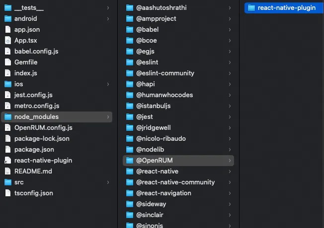Click the node_modules folder icon
Viewport: 324px width, 228px height.
coord(8,117)
